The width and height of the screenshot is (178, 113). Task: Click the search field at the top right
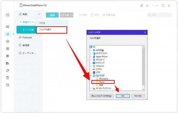coord(159,15)
